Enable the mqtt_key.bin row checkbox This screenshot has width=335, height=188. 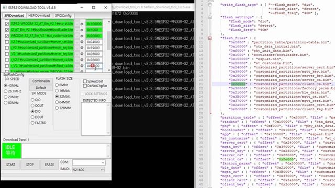click(x=7, y=48)
